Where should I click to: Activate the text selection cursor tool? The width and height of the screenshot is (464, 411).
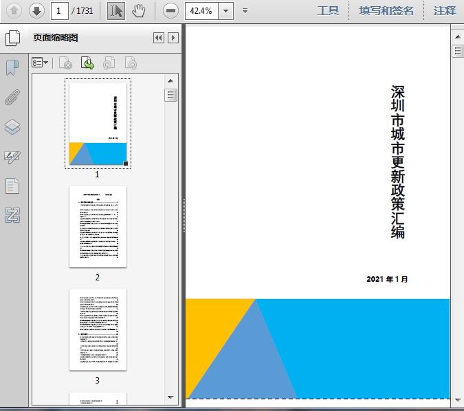coord(116,11)
